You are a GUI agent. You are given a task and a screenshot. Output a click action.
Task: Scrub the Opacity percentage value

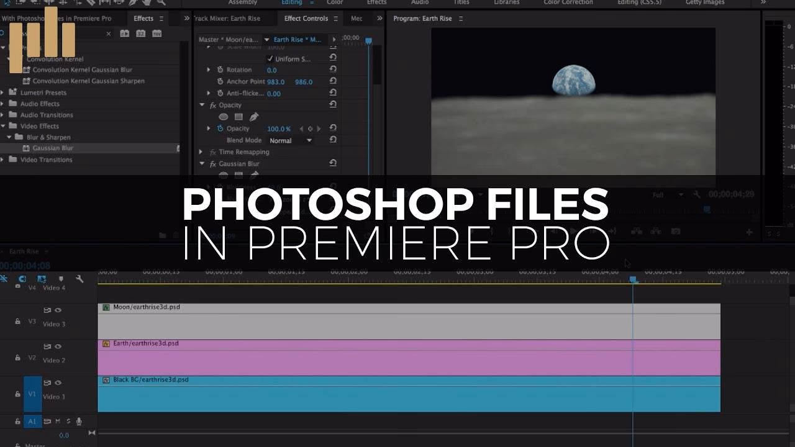[279, 129]
